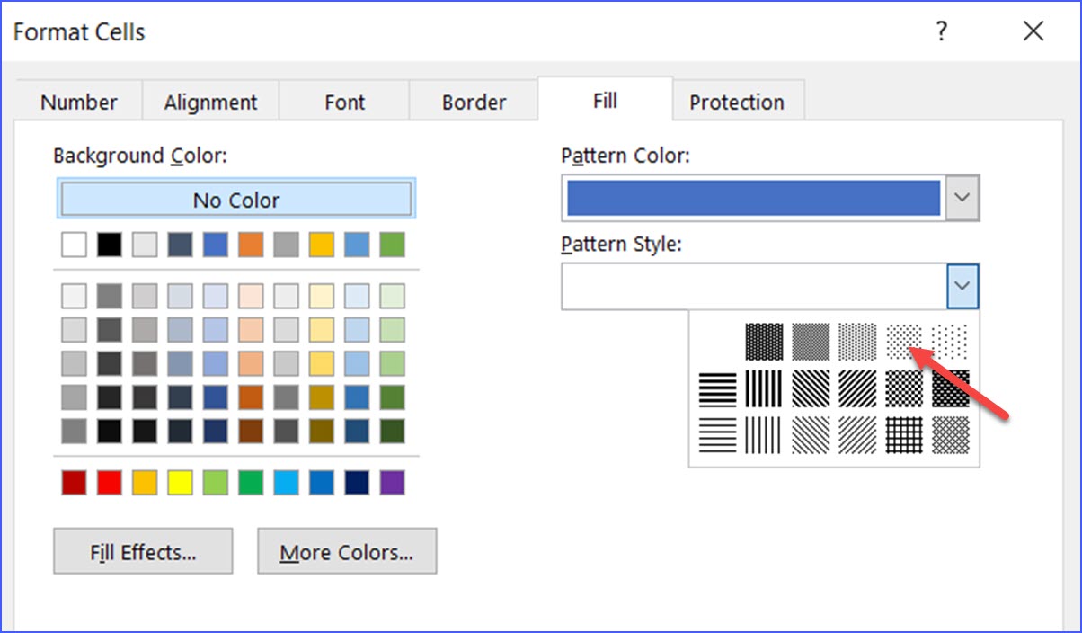Click the dialog Help question mark
Image resolution: width=1082 pixels, height=633 pixels.
pos(941,31)
